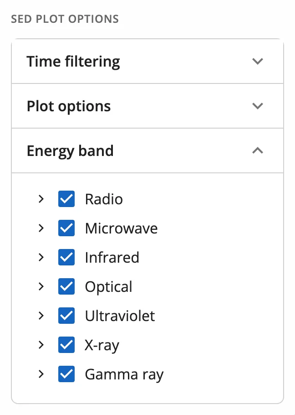This screenshot has height=415, width=295.
Task: Expand the Gamma ray band tree arrow
Action: pos(41,374)
